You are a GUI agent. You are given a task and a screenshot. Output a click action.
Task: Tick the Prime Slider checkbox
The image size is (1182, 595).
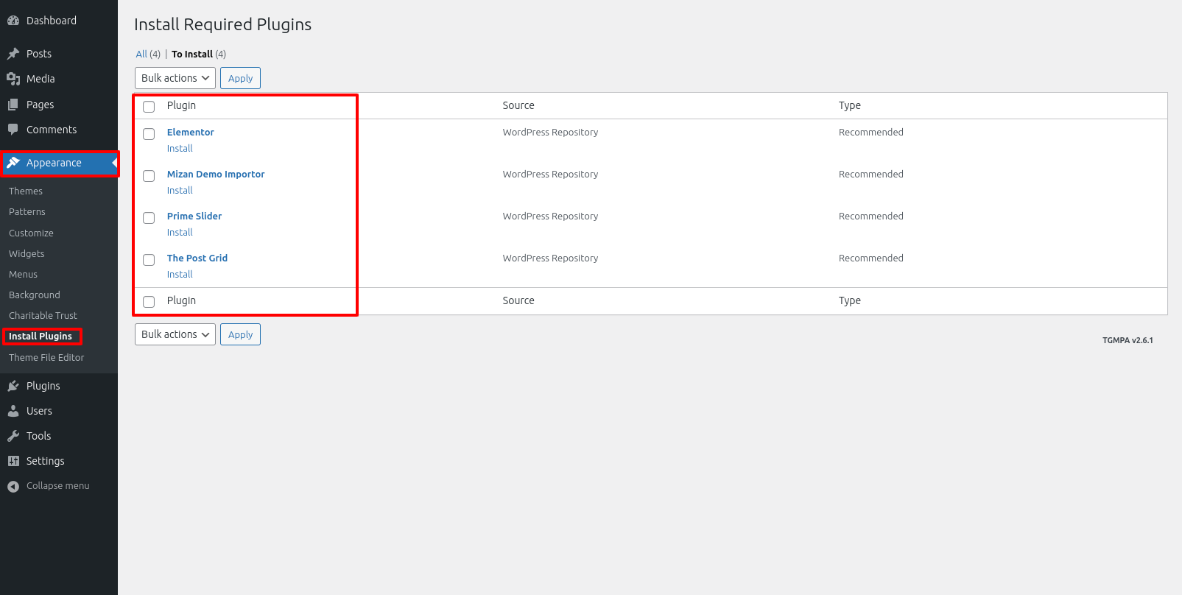[149, 218]
